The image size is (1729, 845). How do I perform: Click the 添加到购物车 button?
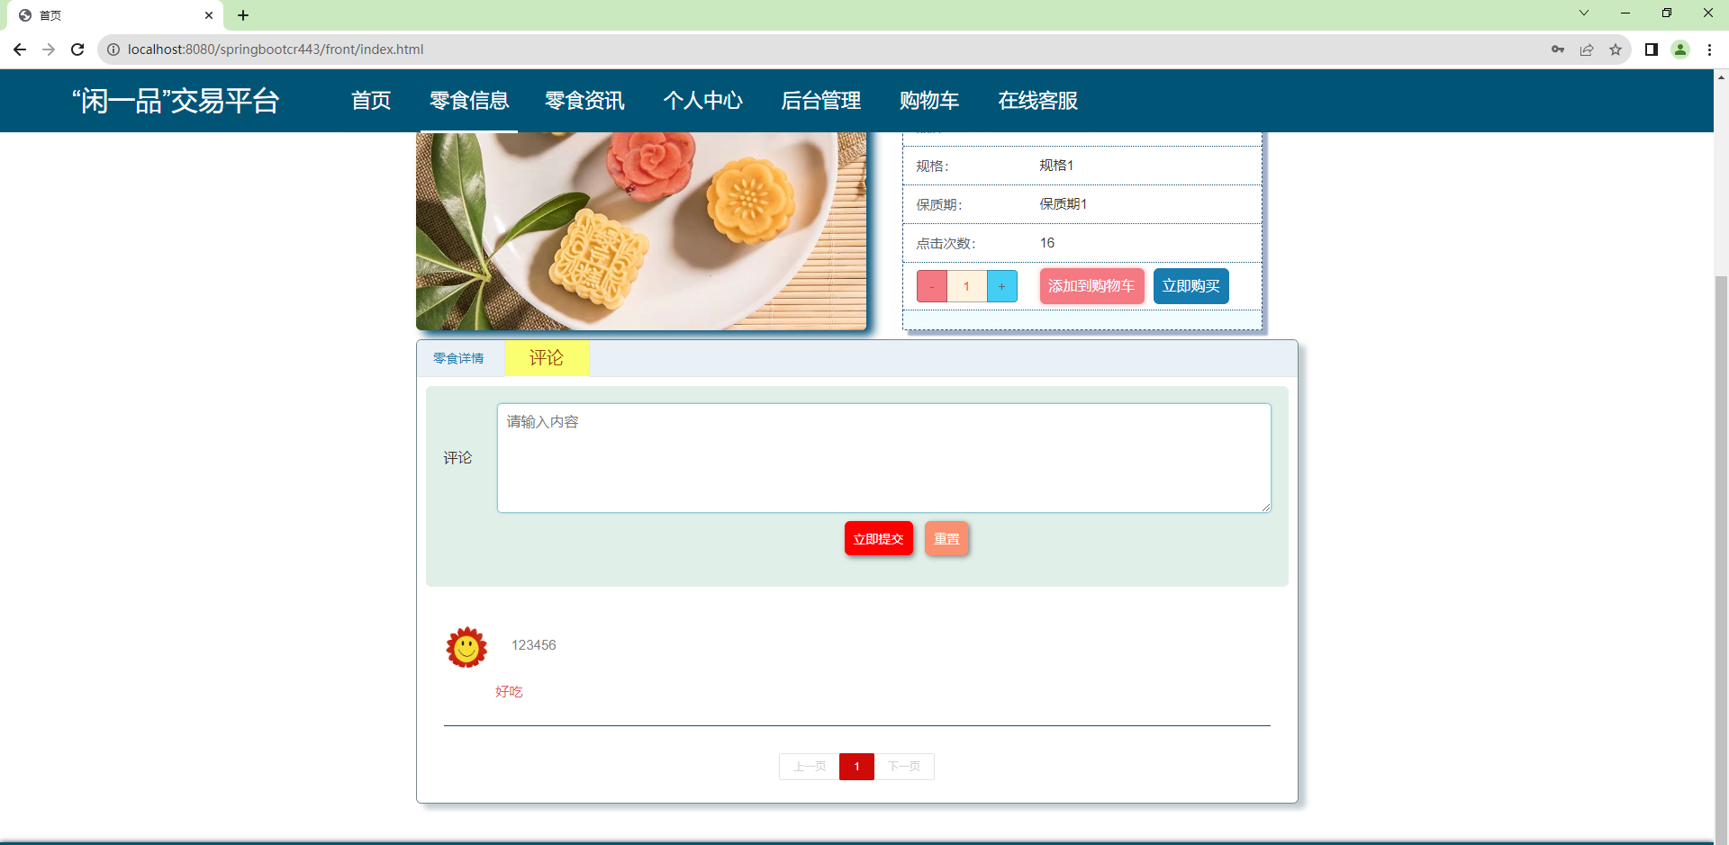tap(1091, 285)
